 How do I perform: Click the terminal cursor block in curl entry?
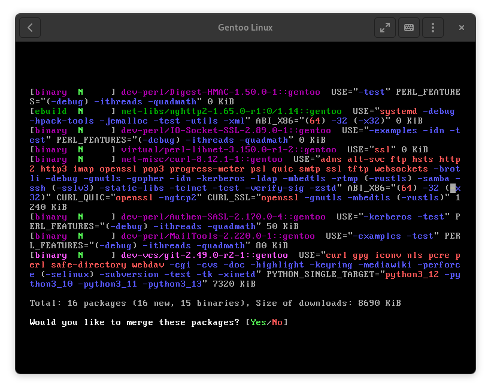453,188
